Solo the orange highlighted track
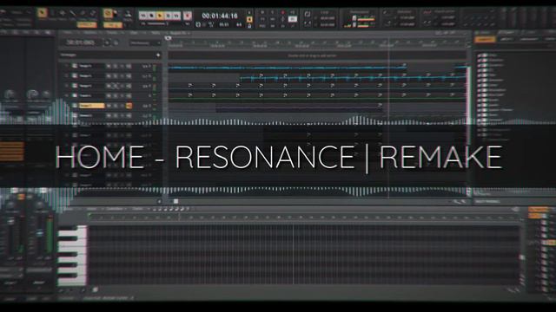 [x=116, y=106]
